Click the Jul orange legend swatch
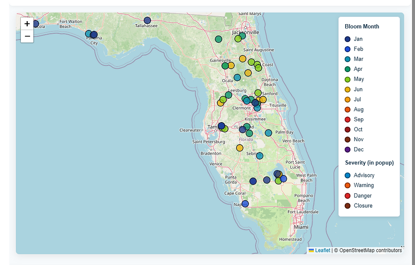Image resolution: width=415 pixels, height=265 pixels. (x=348, y=100)
